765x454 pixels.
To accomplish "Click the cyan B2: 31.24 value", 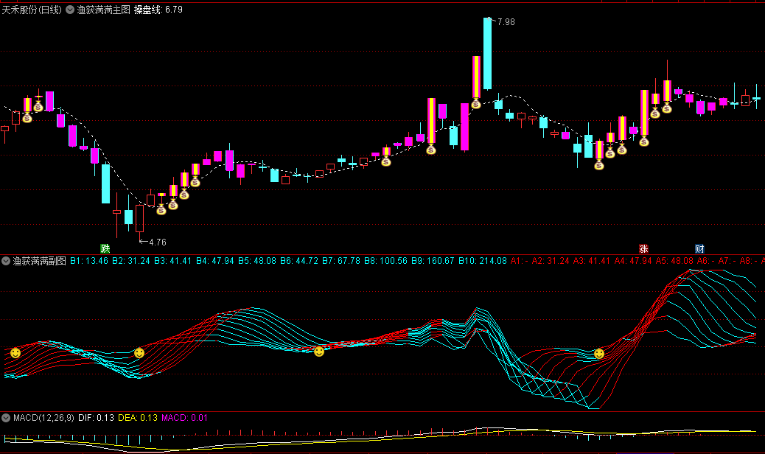I will coord(131,261).
